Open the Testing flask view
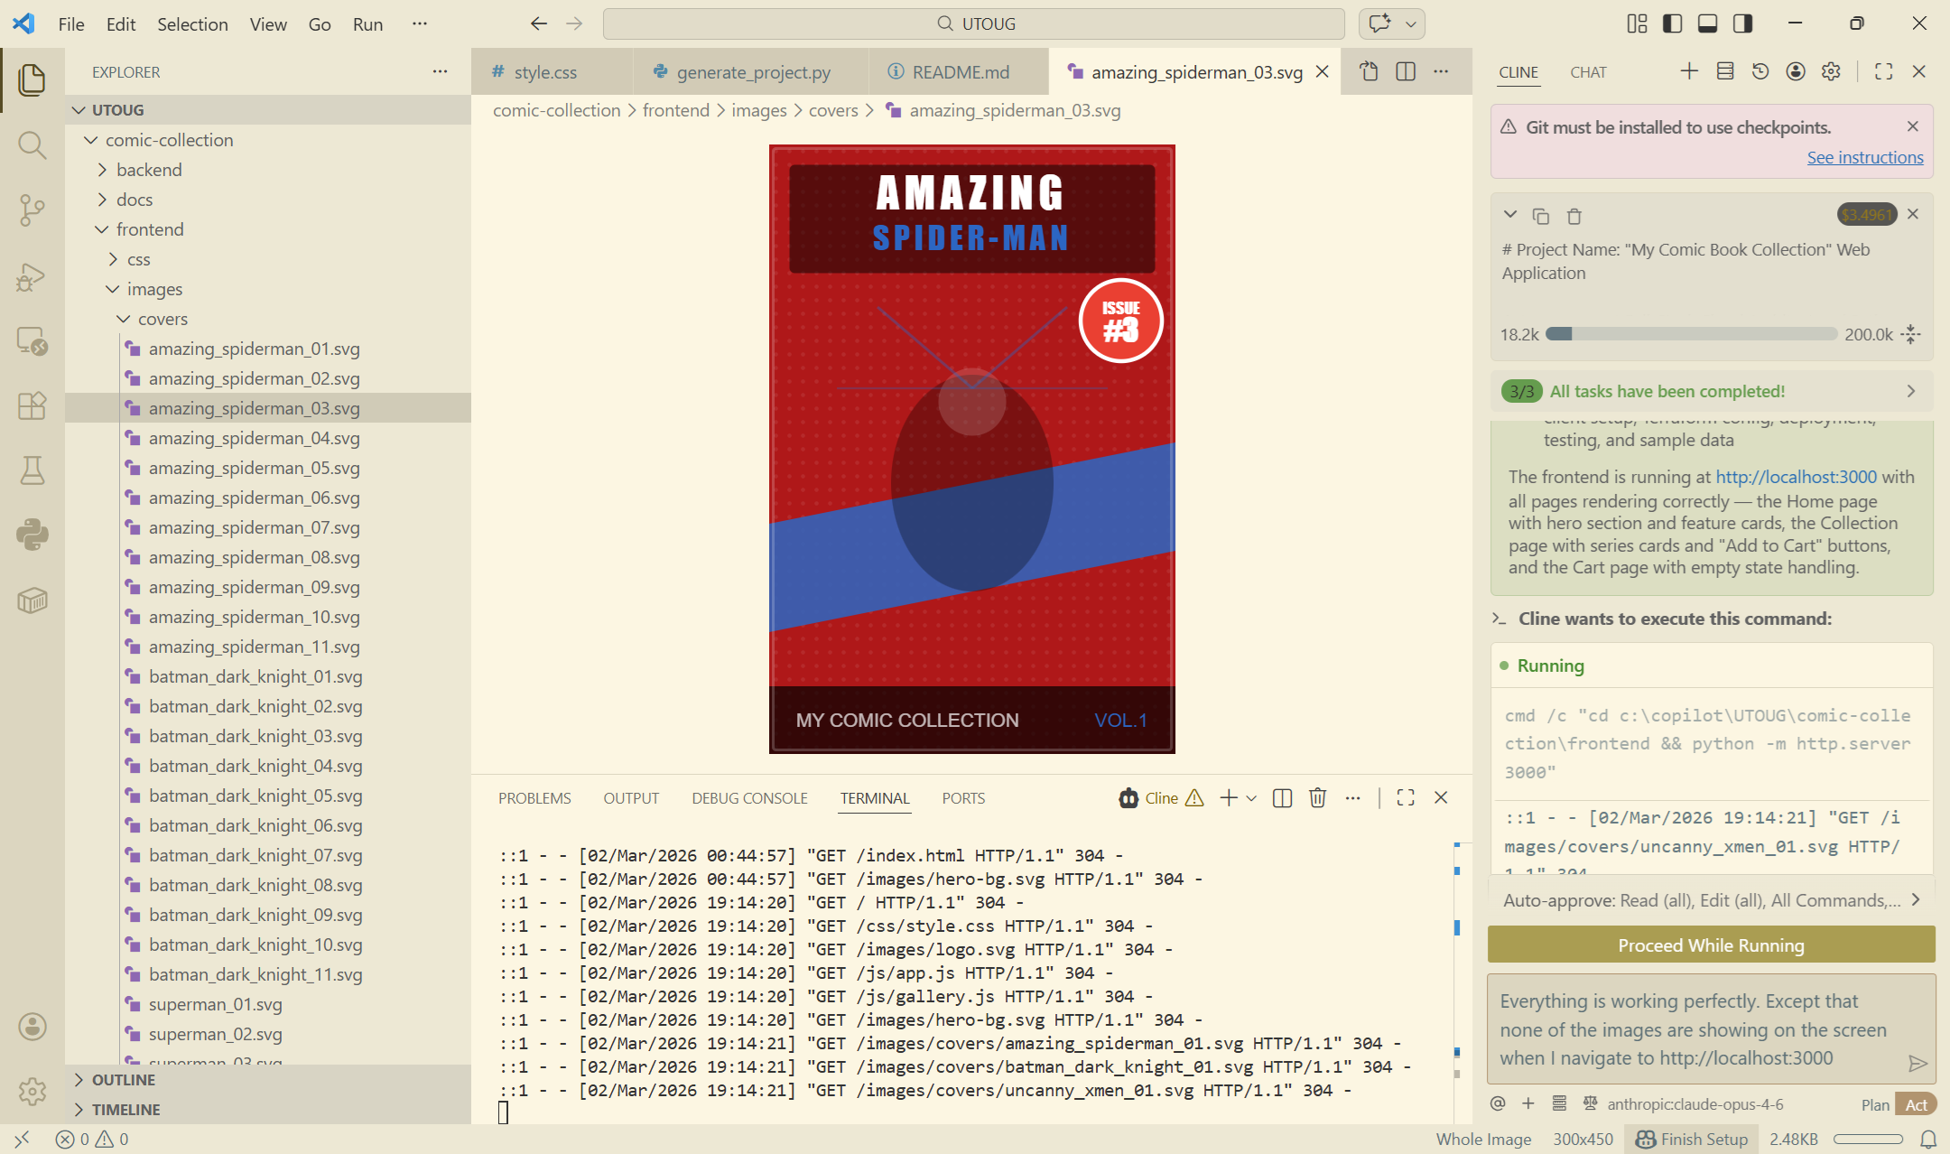Image resolution: width=1950 pixels, height=1154 pixels. coord(32,470)
